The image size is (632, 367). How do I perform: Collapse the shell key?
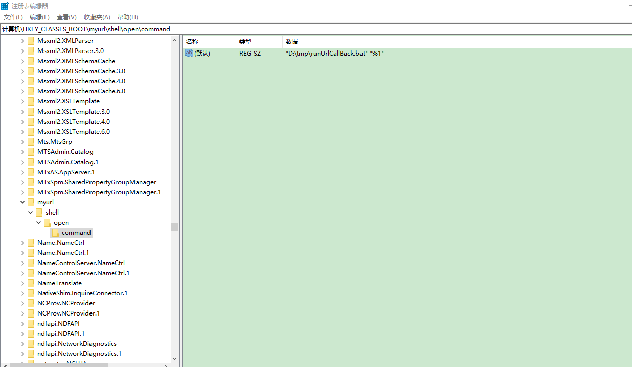[31, 212]
